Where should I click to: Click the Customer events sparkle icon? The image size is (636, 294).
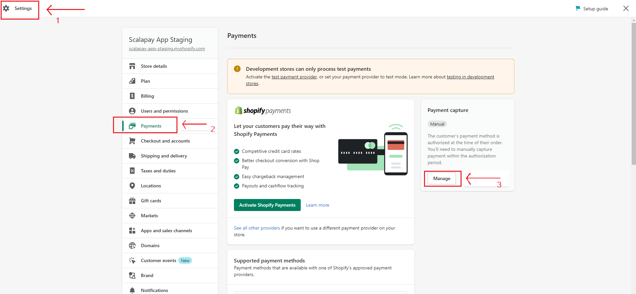coord(132,260)
